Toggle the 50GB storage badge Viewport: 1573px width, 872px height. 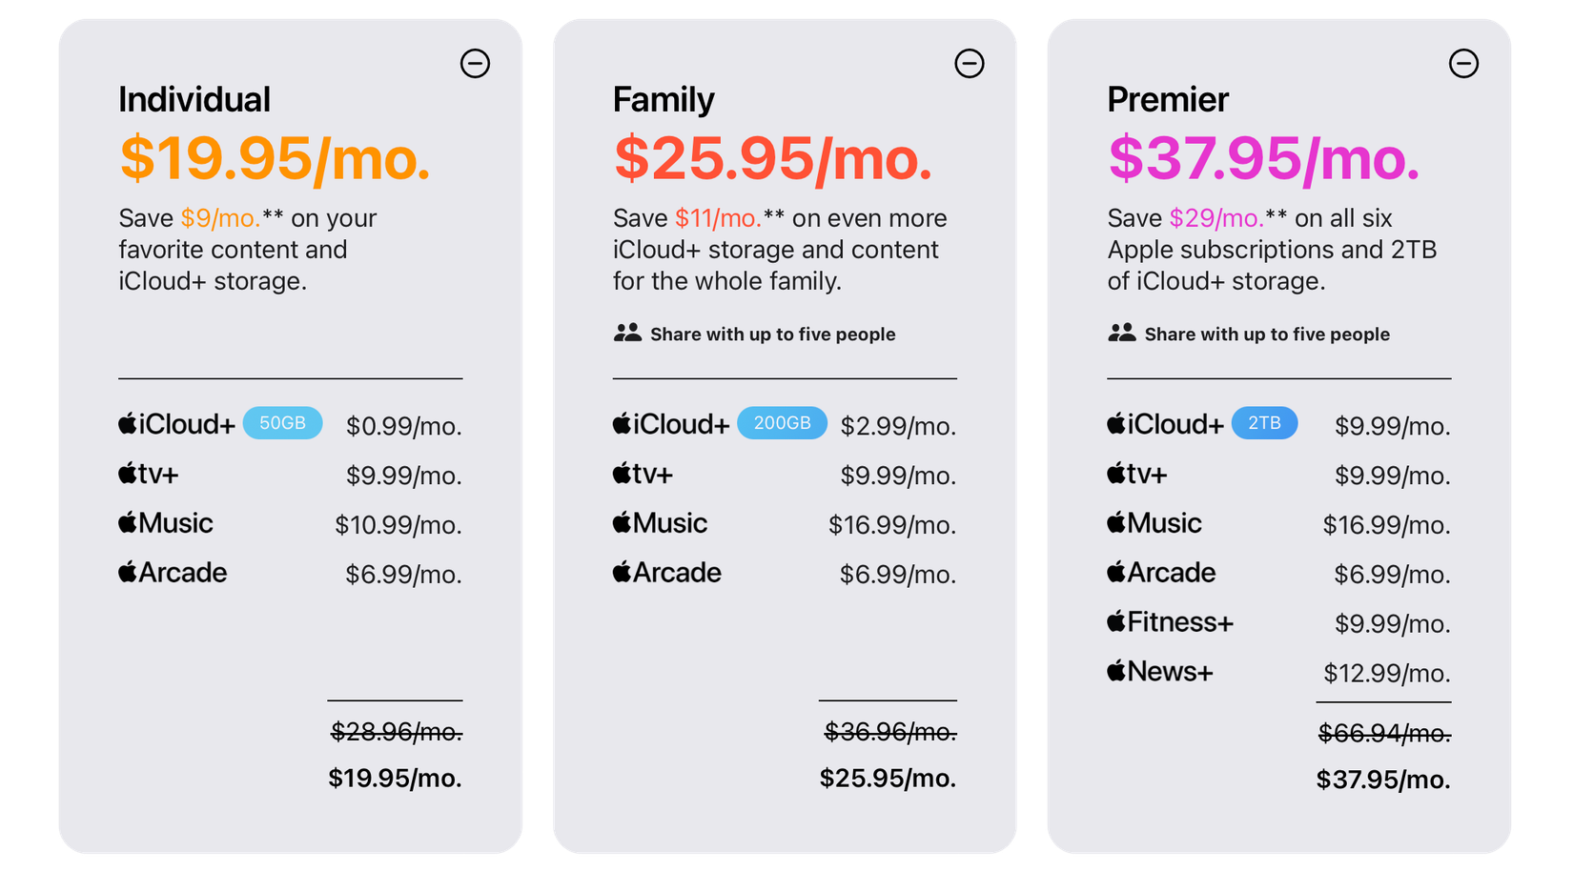pos(283,423)
